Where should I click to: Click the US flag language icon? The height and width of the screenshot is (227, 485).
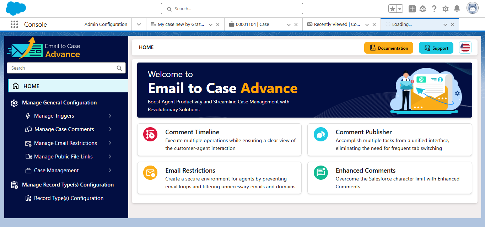click(x=465, y=48)
